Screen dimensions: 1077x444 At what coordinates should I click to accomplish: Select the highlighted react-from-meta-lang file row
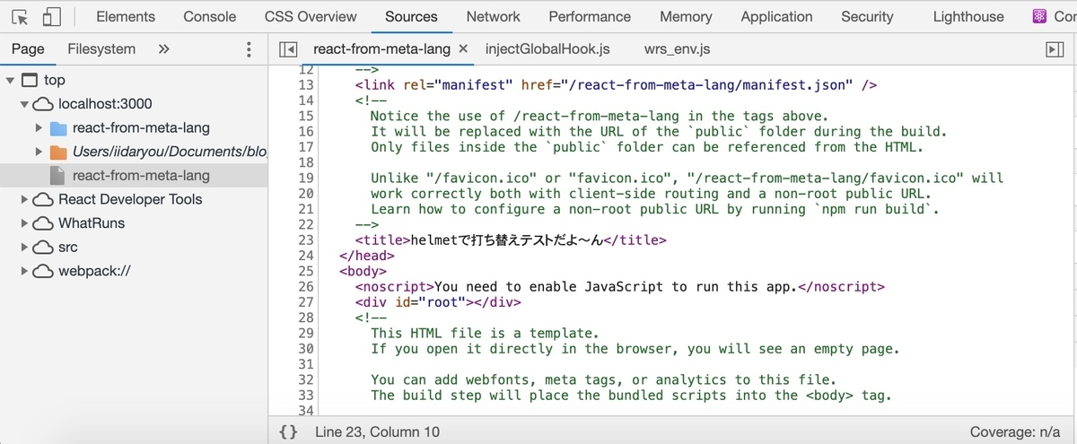tap(134, 176)
